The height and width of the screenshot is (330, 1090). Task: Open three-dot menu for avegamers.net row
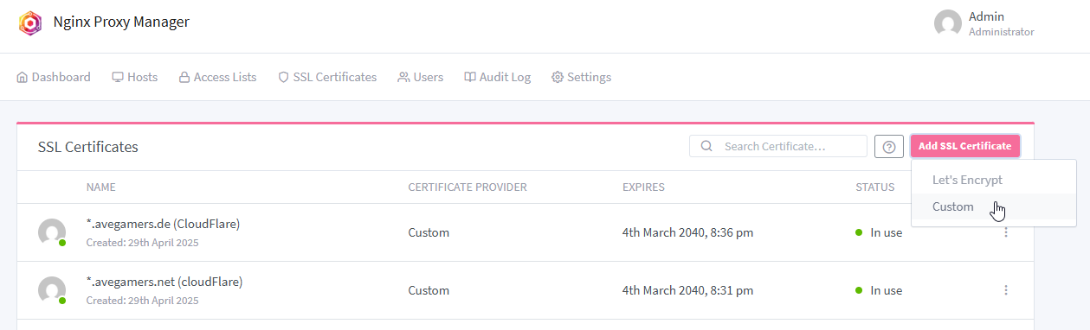pos(1005,290)
